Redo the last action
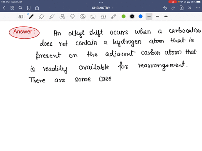 tap(173, 8)
